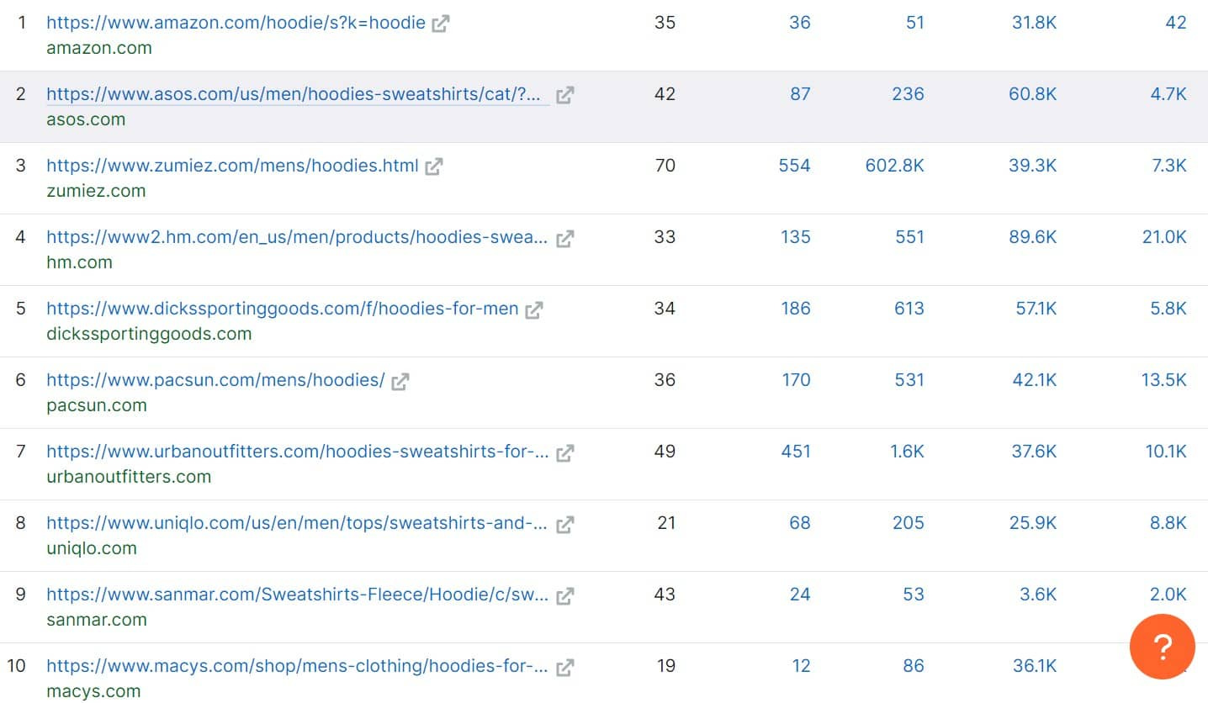Viewport: 1208px width, 703px height.
Task: Open amazon.com hoodie page via external link icon
Action: [x=441, y=23]
